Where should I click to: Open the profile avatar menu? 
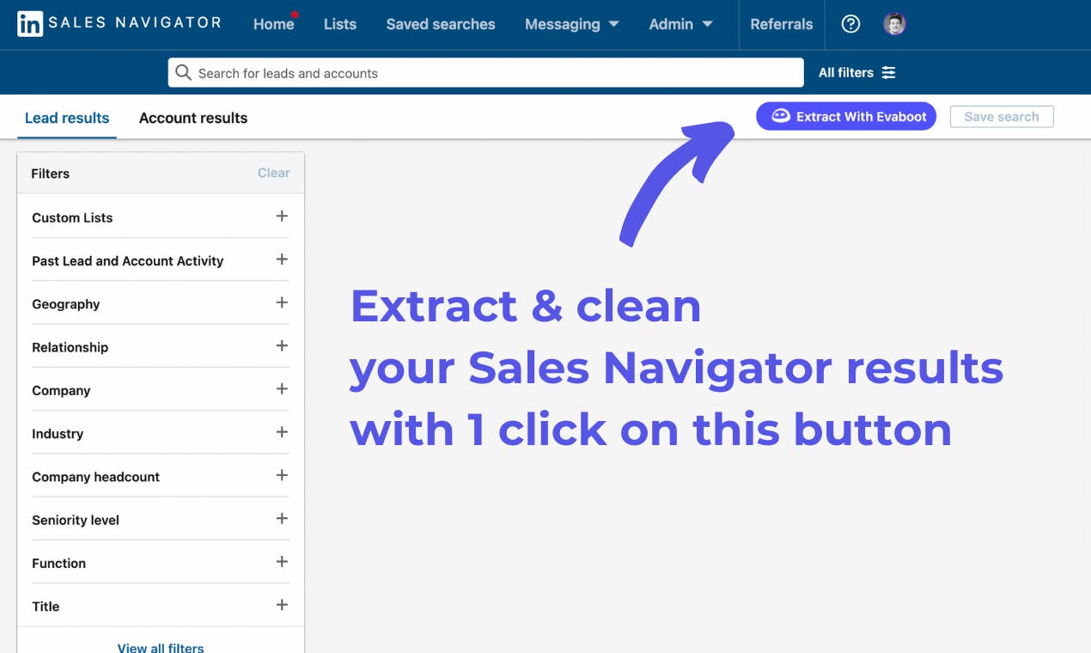(894, 24)
